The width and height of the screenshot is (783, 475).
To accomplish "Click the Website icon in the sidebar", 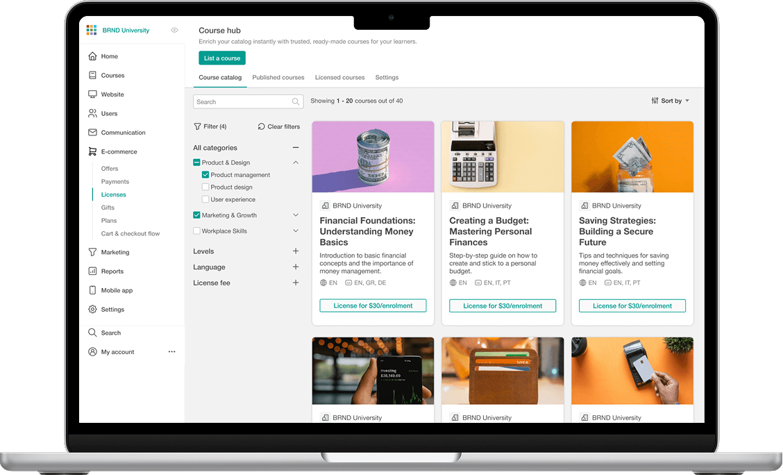I will coord(92,94).
